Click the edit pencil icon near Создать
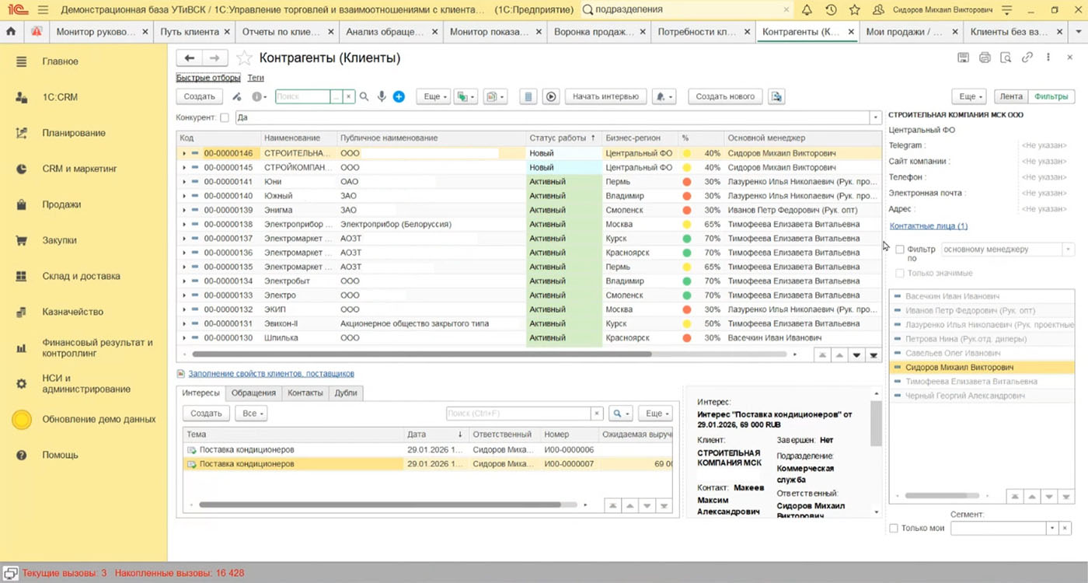Image resolution: width=1088 pixels, height=583 pixels. pos(238,96)
